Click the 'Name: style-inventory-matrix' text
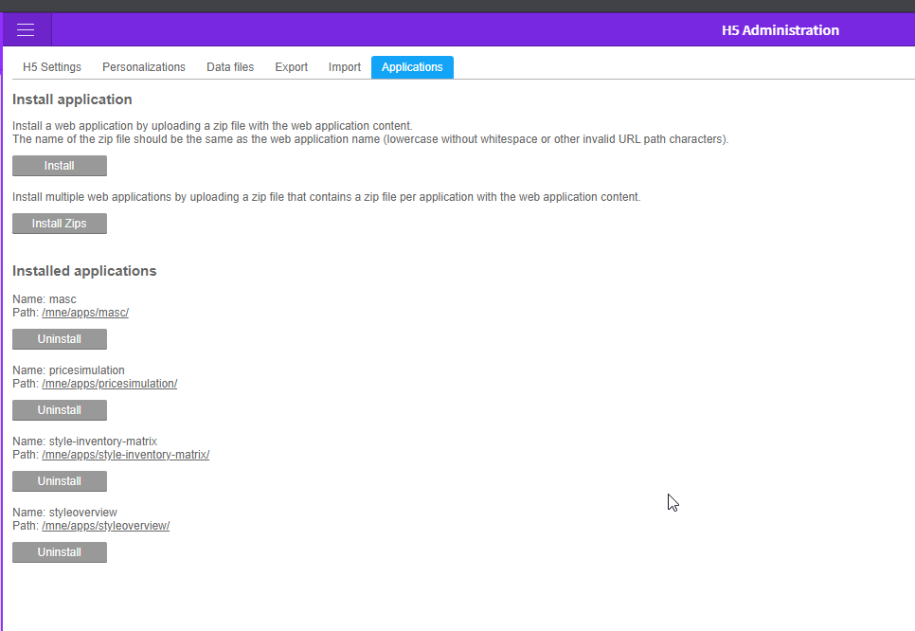Screen dimensions: 915x631 click(x=84, y=442)
